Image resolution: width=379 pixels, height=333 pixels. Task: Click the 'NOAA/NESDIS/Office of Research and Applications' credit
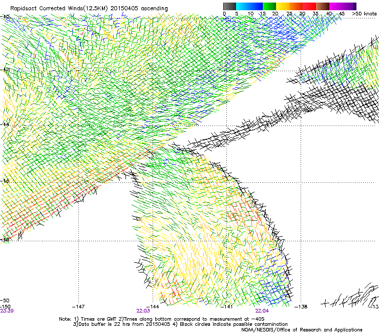pyautogui.click(x=302, y=330)
